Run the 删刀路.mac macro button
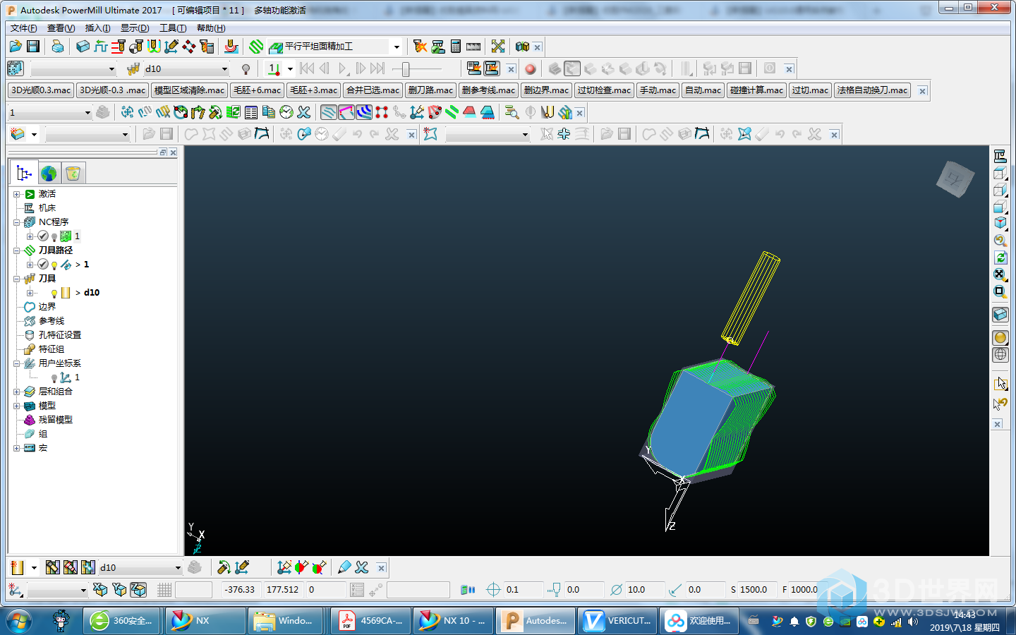The width and height of the screenshot is (1016, 635). (430, 90)
